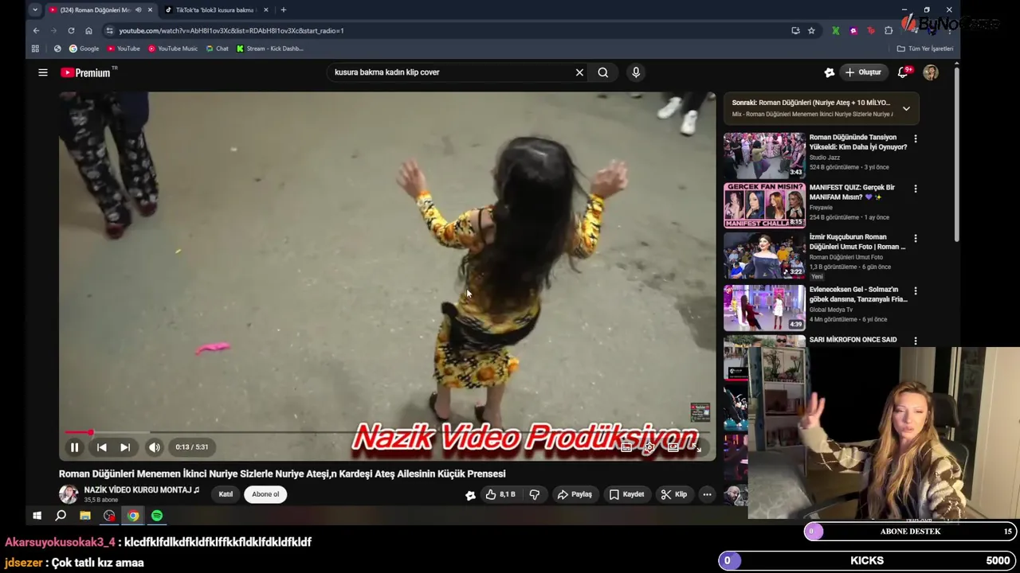Open the Windows Start menu
The height and width of the screenshot is (573, 1020).
[x=37, y=516]
